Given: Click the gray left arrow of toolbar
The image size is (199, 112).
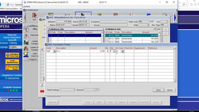Looking at the screenshot, I should click(x=25, y=17).
